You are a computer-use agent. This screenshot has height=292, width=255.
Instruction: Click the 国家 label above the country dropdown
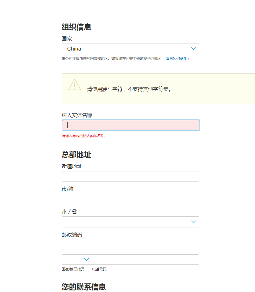tap(67, 39)
